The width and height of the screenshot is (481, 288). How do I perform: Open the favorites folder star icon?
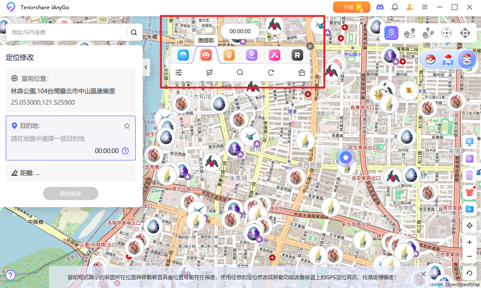point(469,209)
